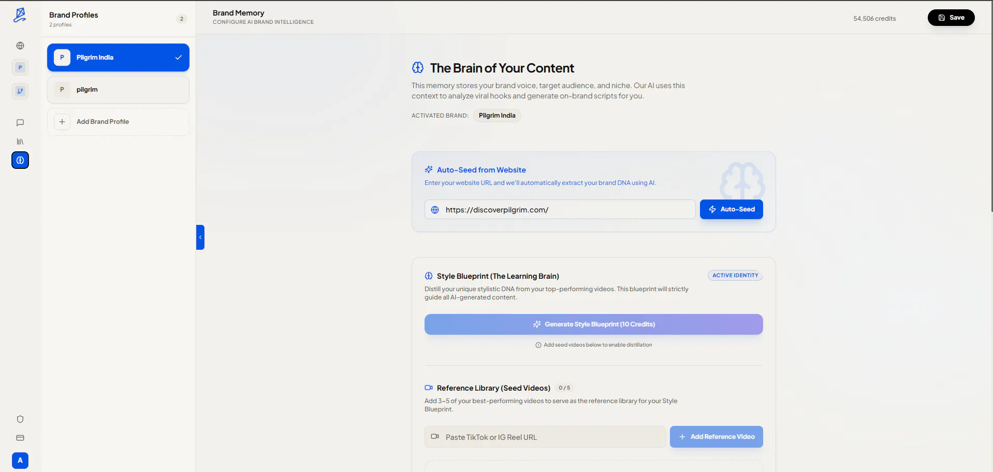This screenshot has width=993, height=472.
Task: Select the P workspace icon in sidebar
Action: coord(20,67)
